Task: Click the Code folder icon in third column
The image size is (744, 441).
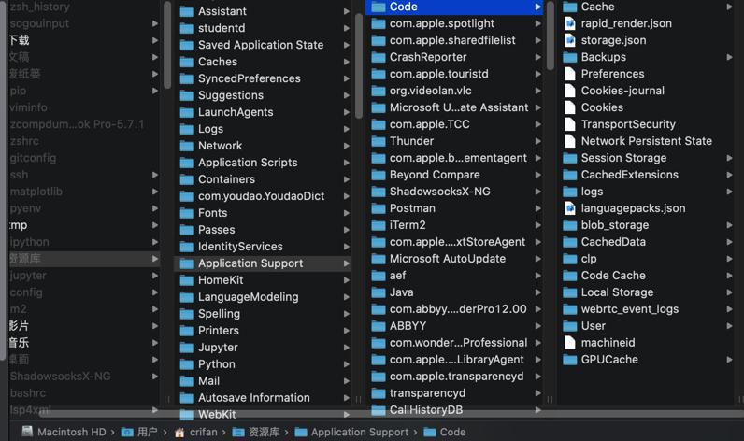Action: pos(379,7)
